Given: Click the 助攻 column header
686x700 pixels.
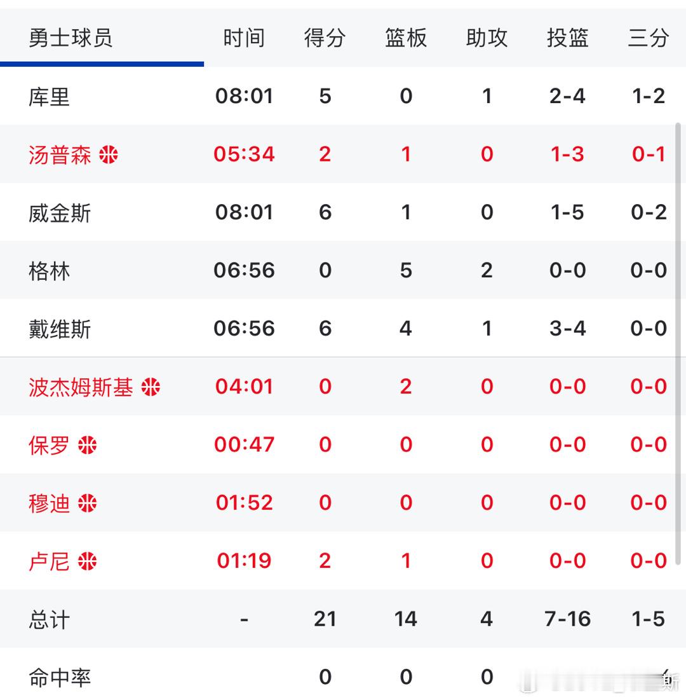Looking at the screenshot, I should point(486,38).
